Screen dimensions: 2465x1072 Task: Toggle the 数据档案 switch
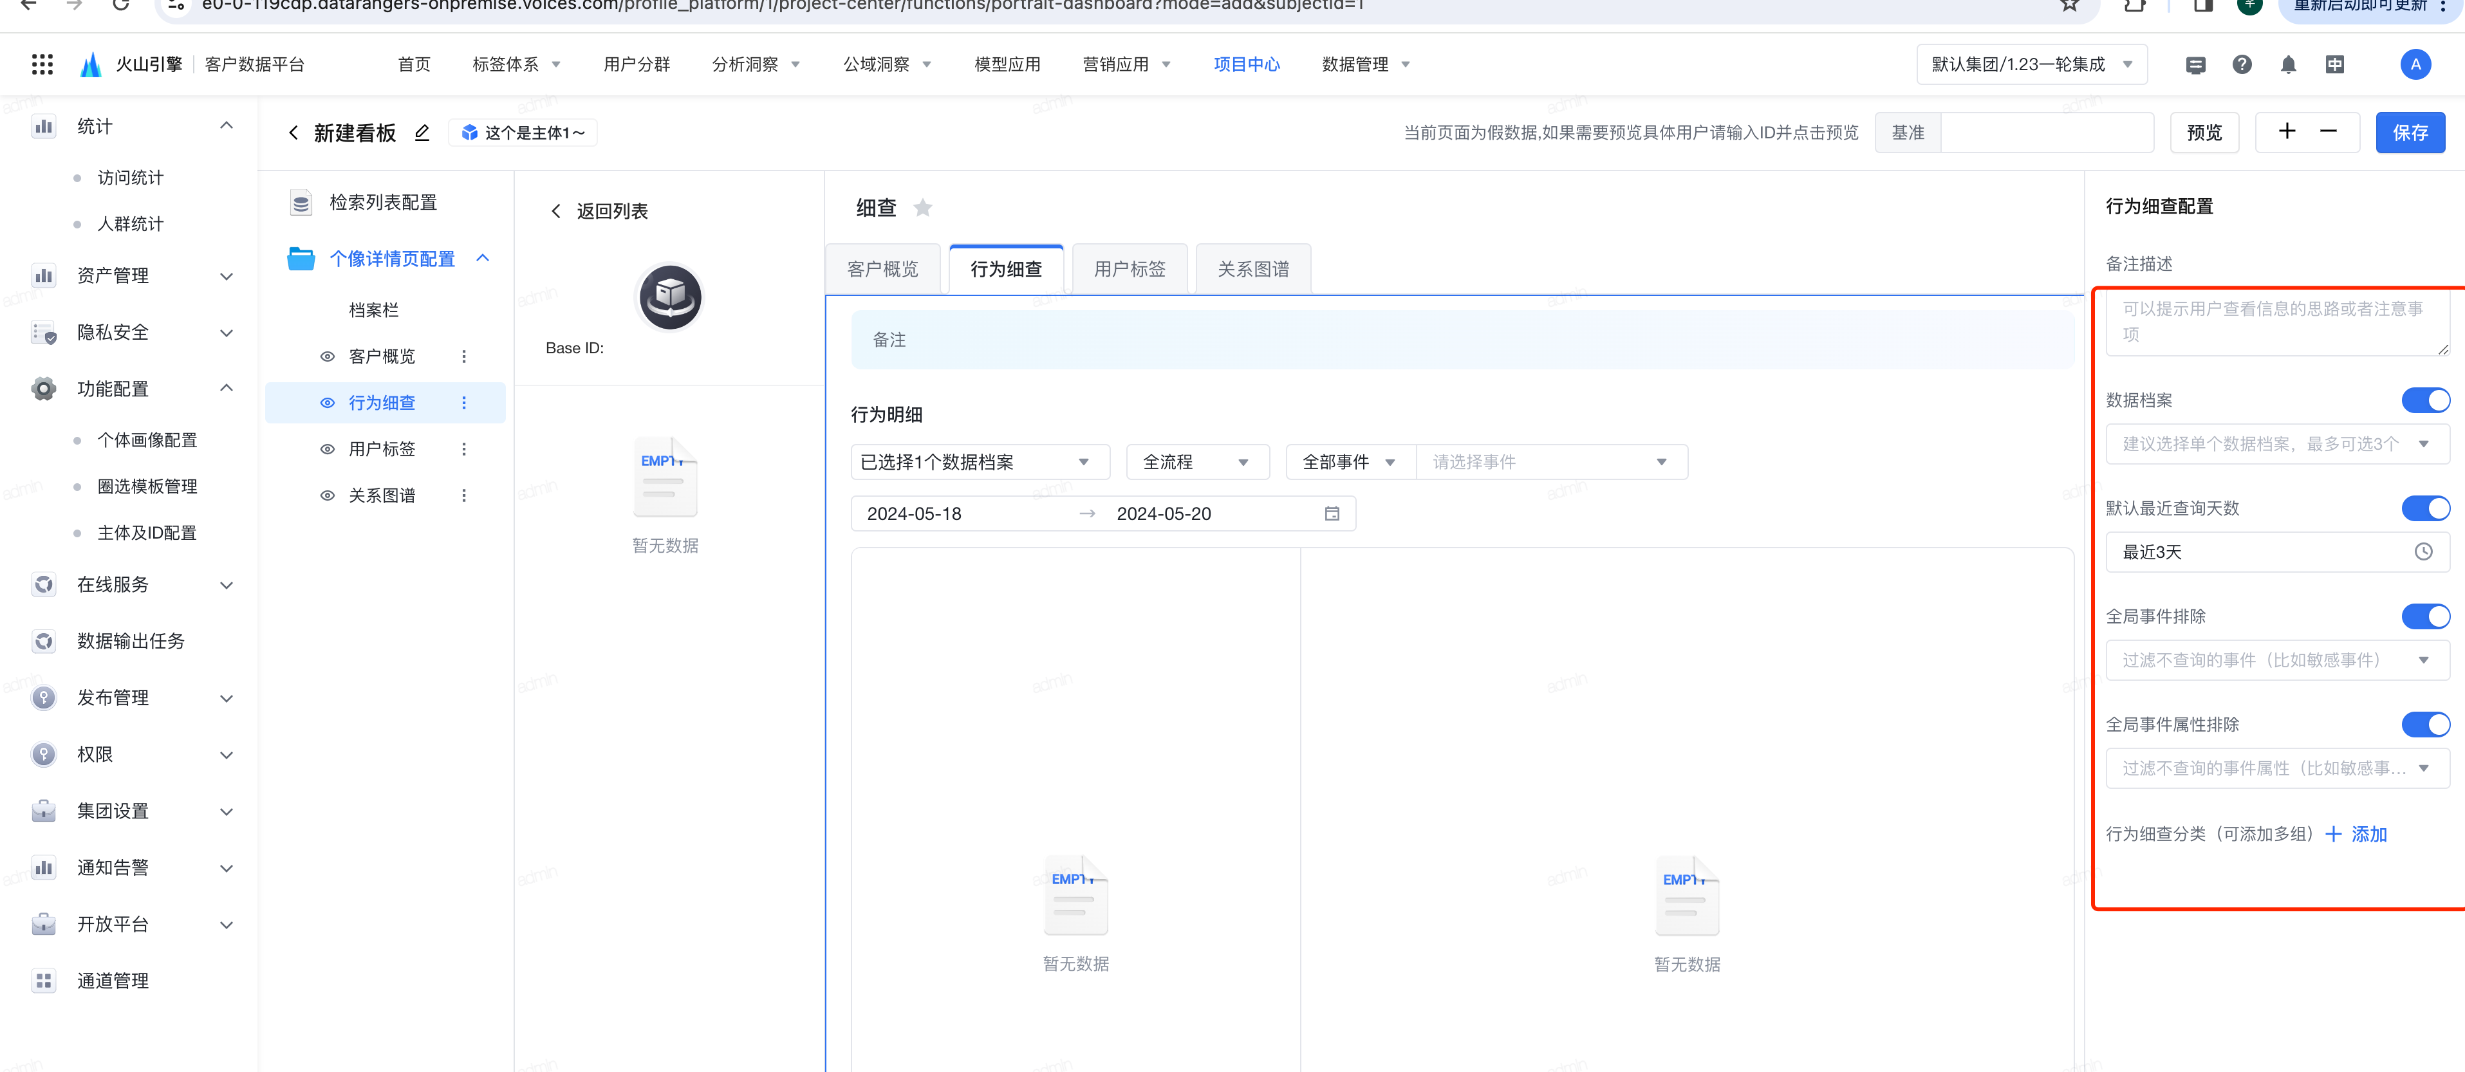(x=2426, y=401)
